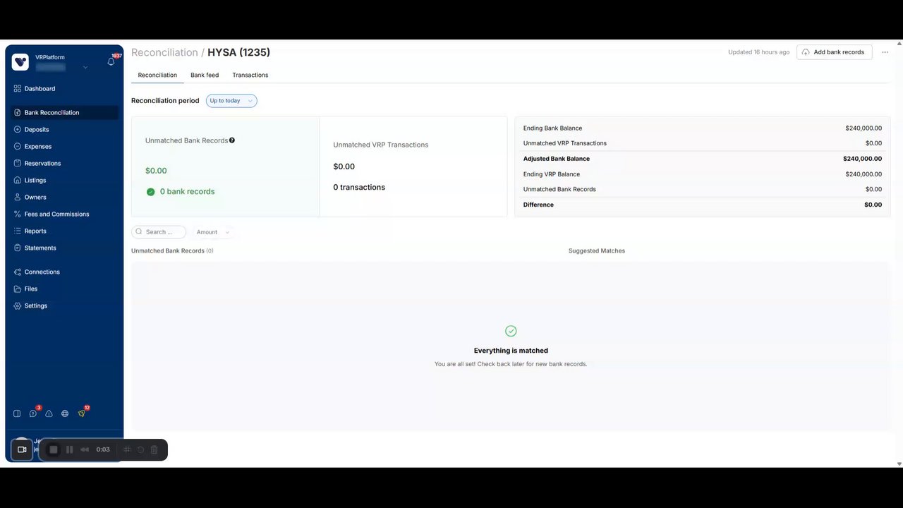Click the Updated 16 hours ago text
903x508 pixels.
[x=759, y=52]
